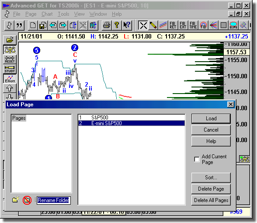Click the Cancel button
257x223 pixels.
211,130
